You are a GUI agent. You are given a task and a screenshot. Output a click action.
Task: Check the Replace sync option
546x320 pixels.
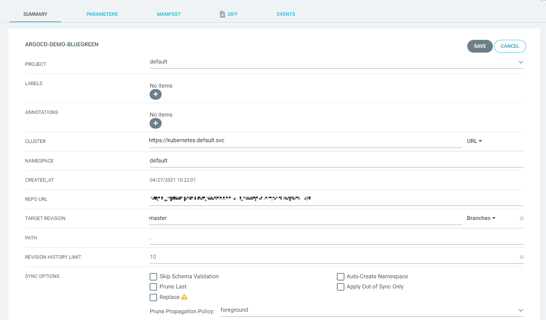(153, 297)
